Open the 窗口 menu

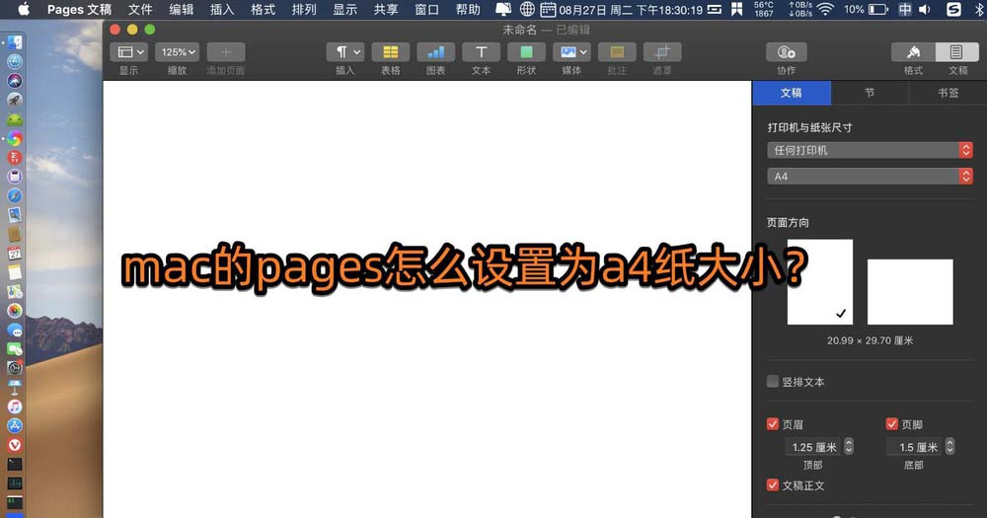[x=426, y=10]
